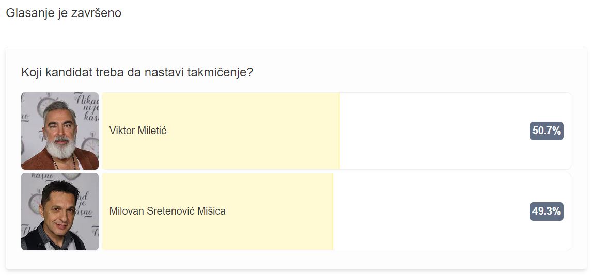
Task: Click Viktor Miletić's white beard
Action: pyautogui.click(x=61, y=148)
